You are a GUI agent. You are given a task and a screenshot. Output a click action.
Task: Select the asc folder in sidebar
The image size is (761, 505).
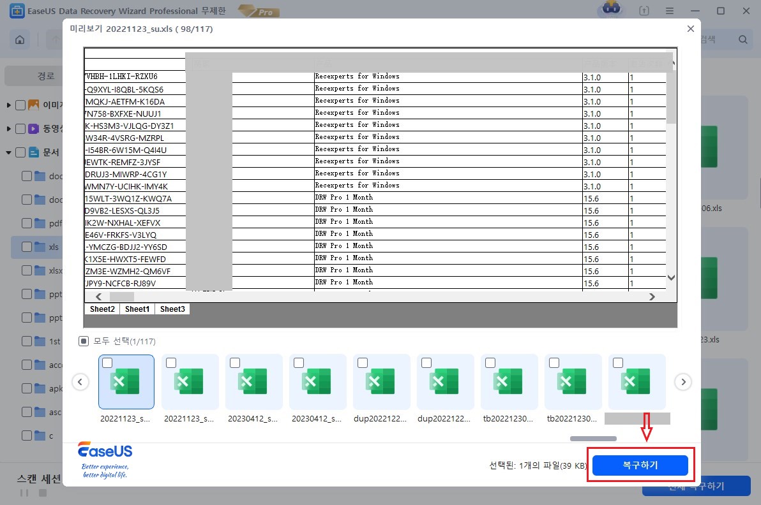click(49, 412)
